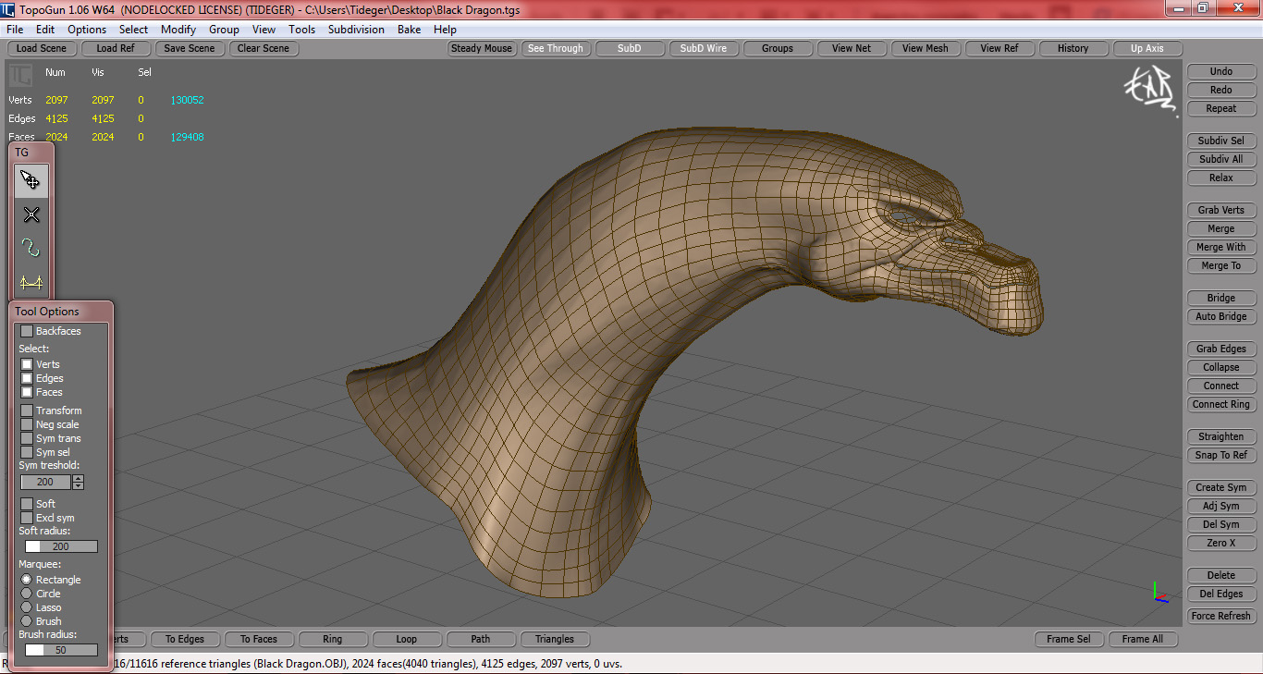This screenshot has height=674, width=1263.
Task: Activate the Bridge tool icon
Action: tap(31, 282)
